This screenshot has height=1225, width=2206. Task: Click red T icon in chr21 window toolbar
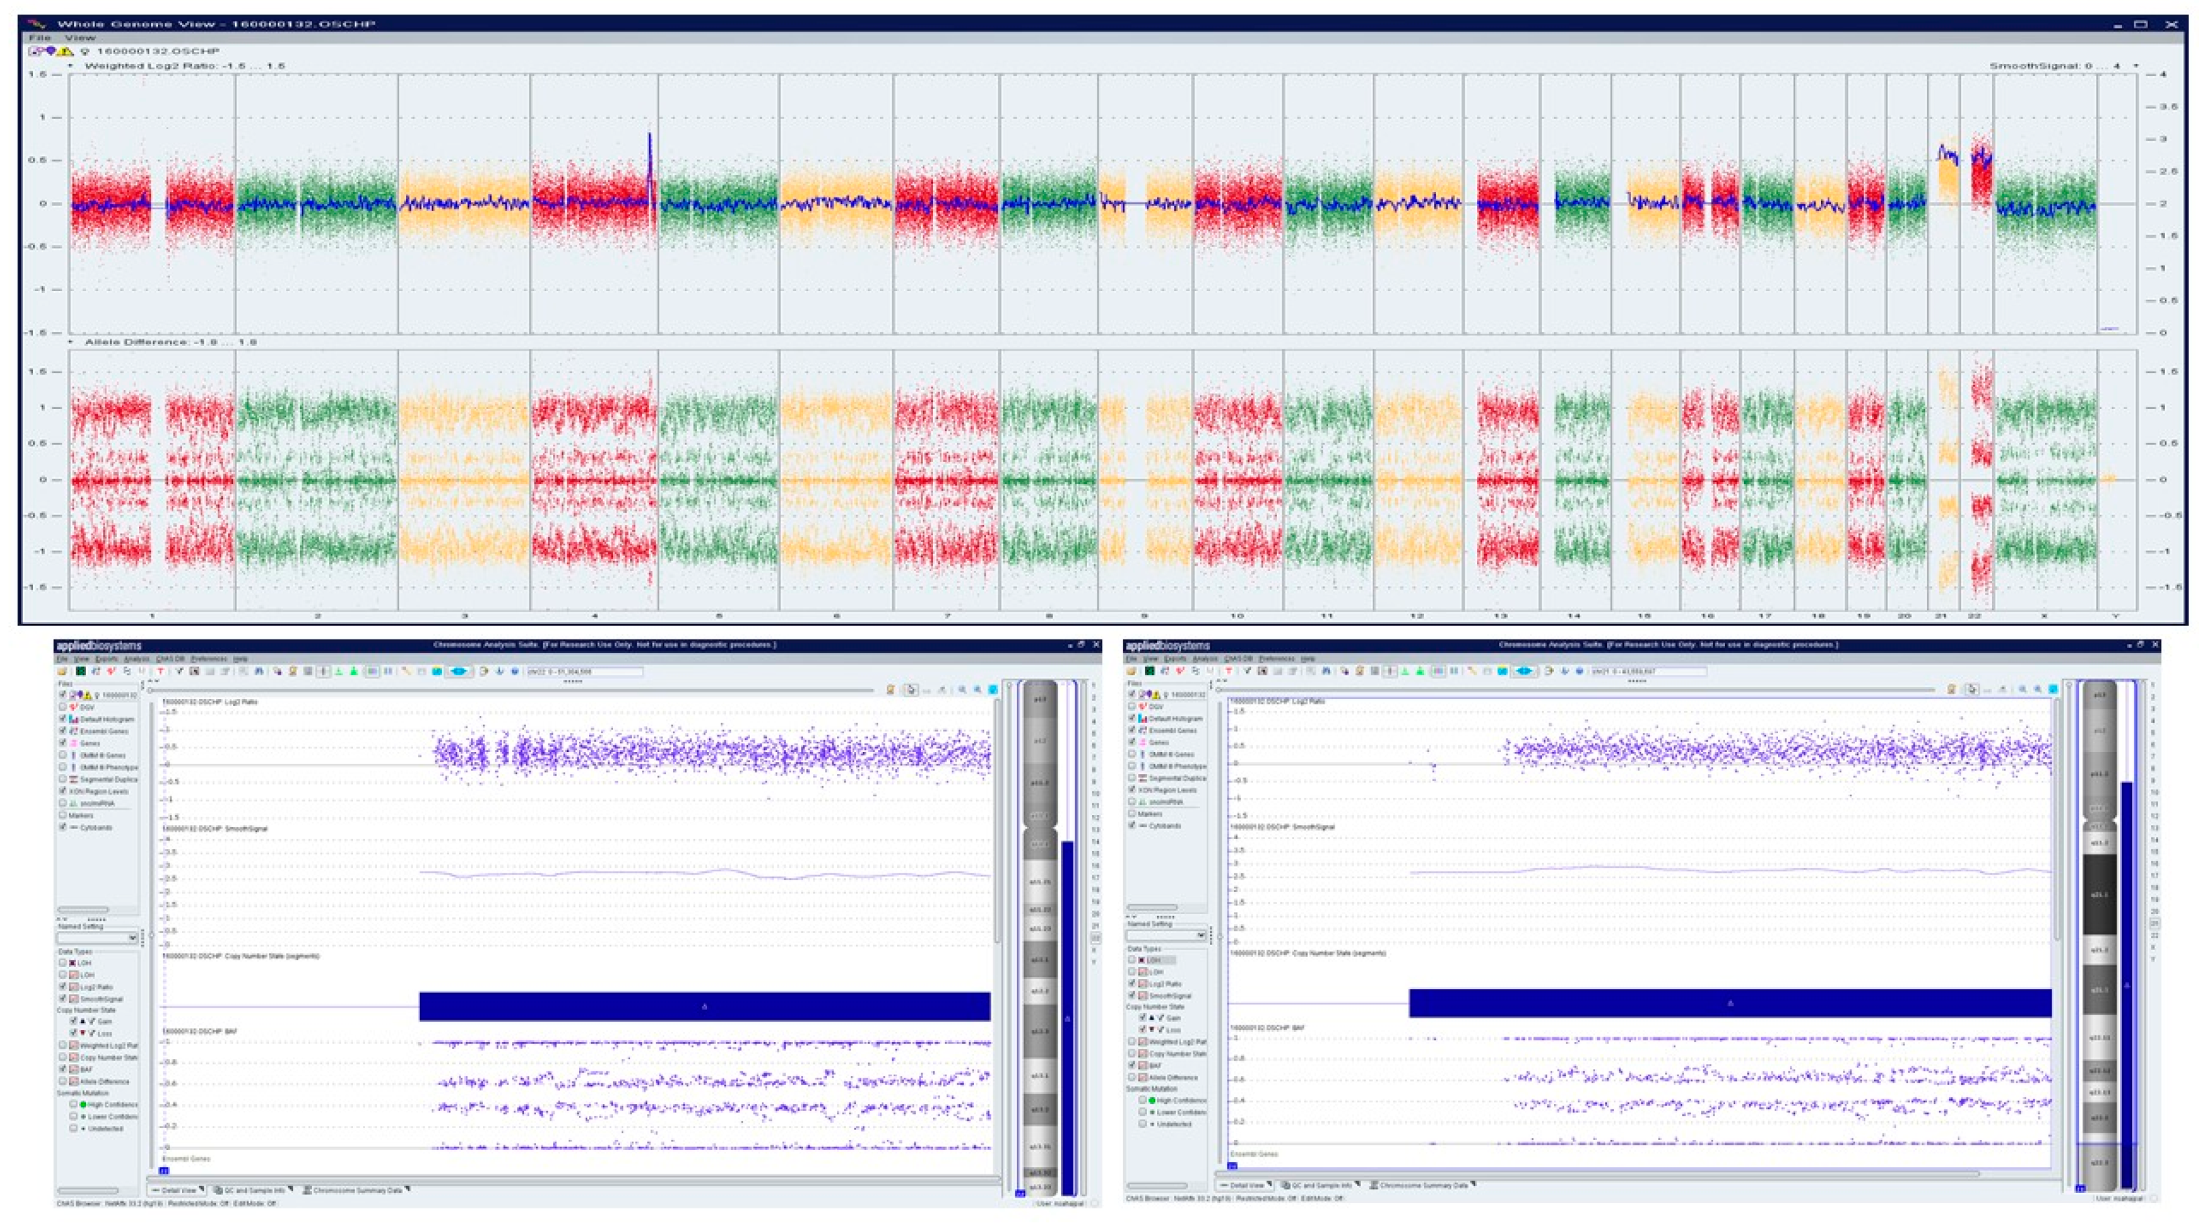[x=1229, y=671]
